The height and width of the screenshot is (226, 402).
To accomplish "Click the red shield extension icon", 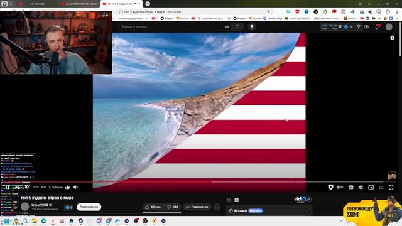I will tap(297, 12).
